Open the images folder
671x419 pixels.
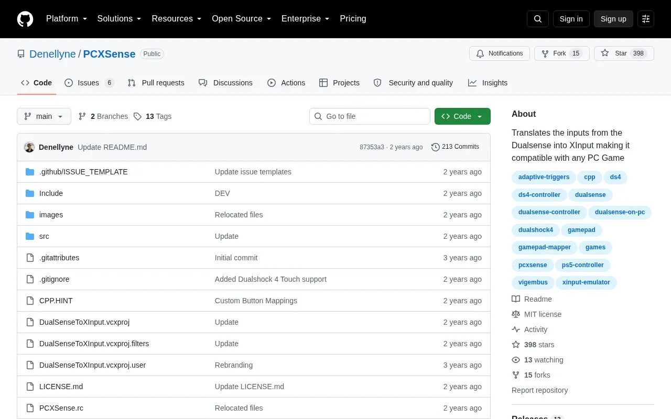click(x=51, y=215)
